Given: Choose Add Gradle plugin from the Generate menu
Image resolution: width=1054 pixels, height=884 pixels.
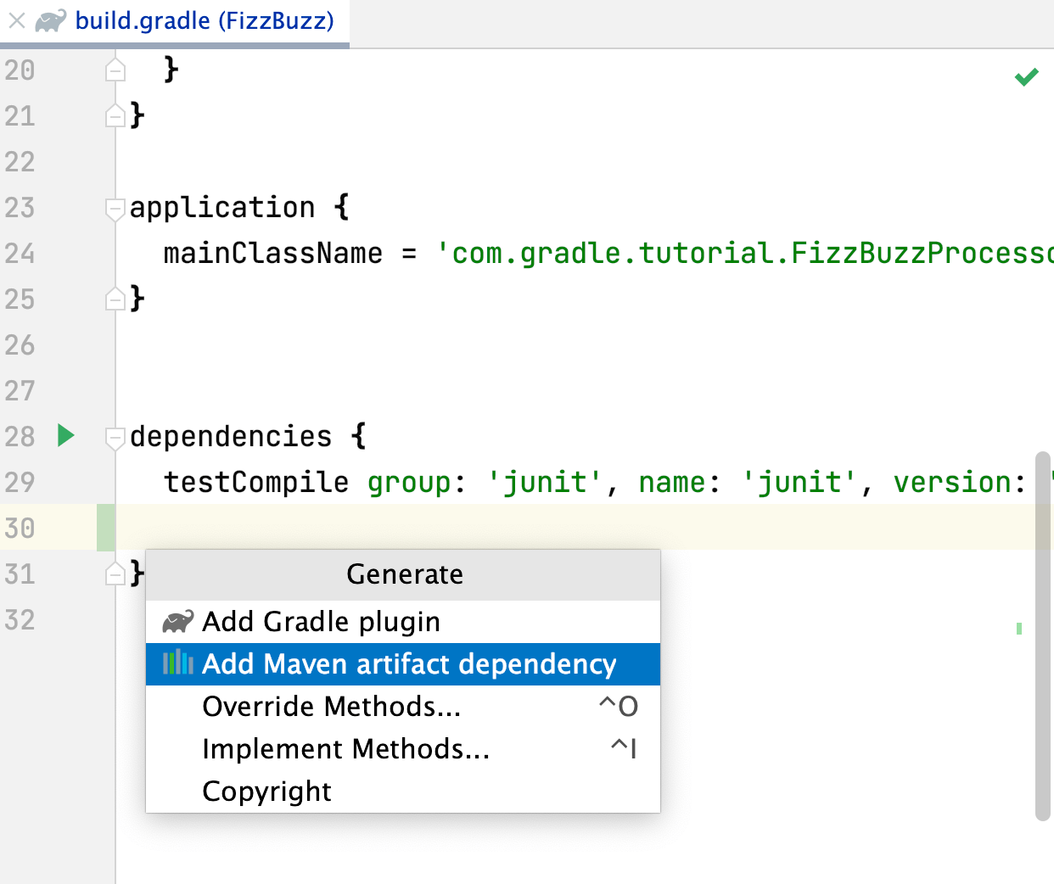Looking at the screenshot, I should click(403, 622).
